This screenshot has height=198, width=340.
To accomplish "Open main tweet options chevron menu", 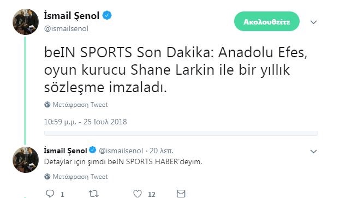I will 314,22.
